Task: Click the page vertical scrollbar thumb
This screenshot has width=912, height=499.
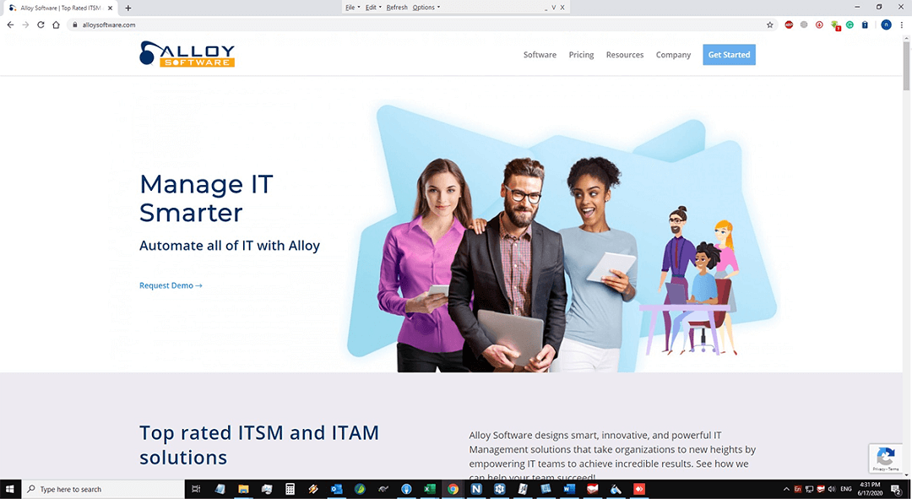Action: (x=906, y=66)
